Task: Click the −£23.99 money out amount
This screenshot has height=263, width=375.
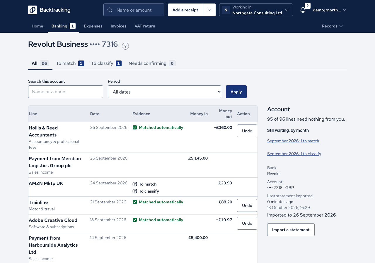Action: [x=224, y=183]
